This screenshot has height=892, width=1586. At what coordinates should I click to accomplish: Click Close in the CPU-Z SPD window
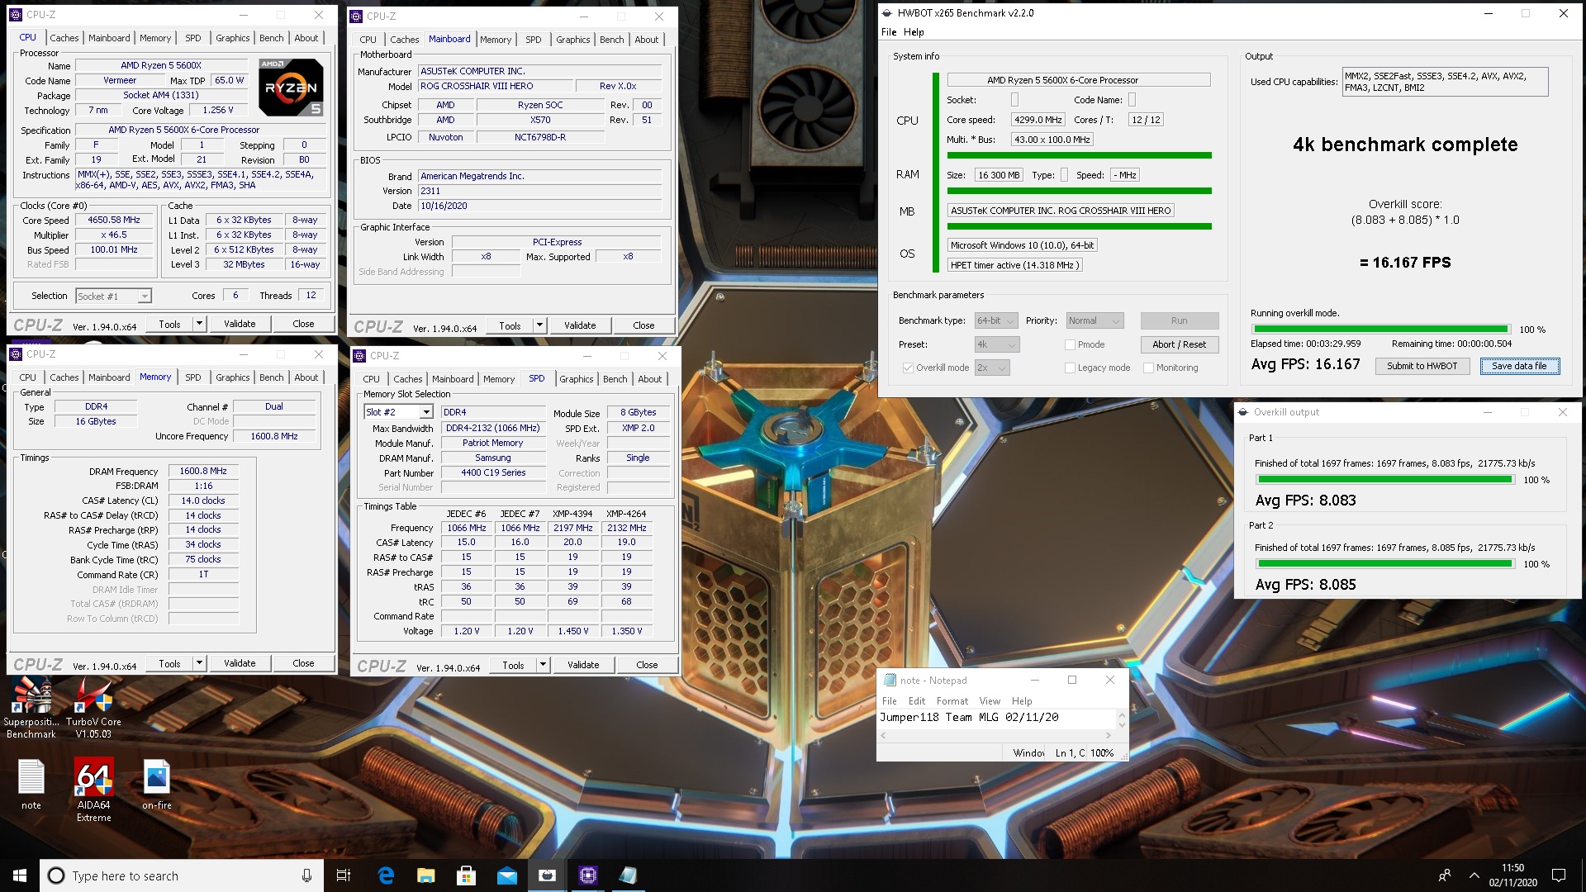[x=647, y=665]
